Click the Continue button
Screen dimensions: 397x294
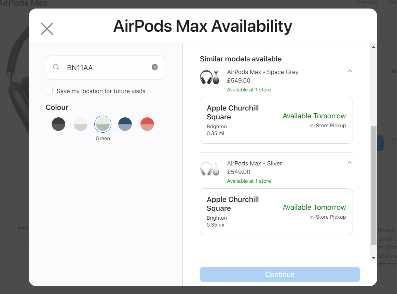pyautogui.click(x=280, y=274)
